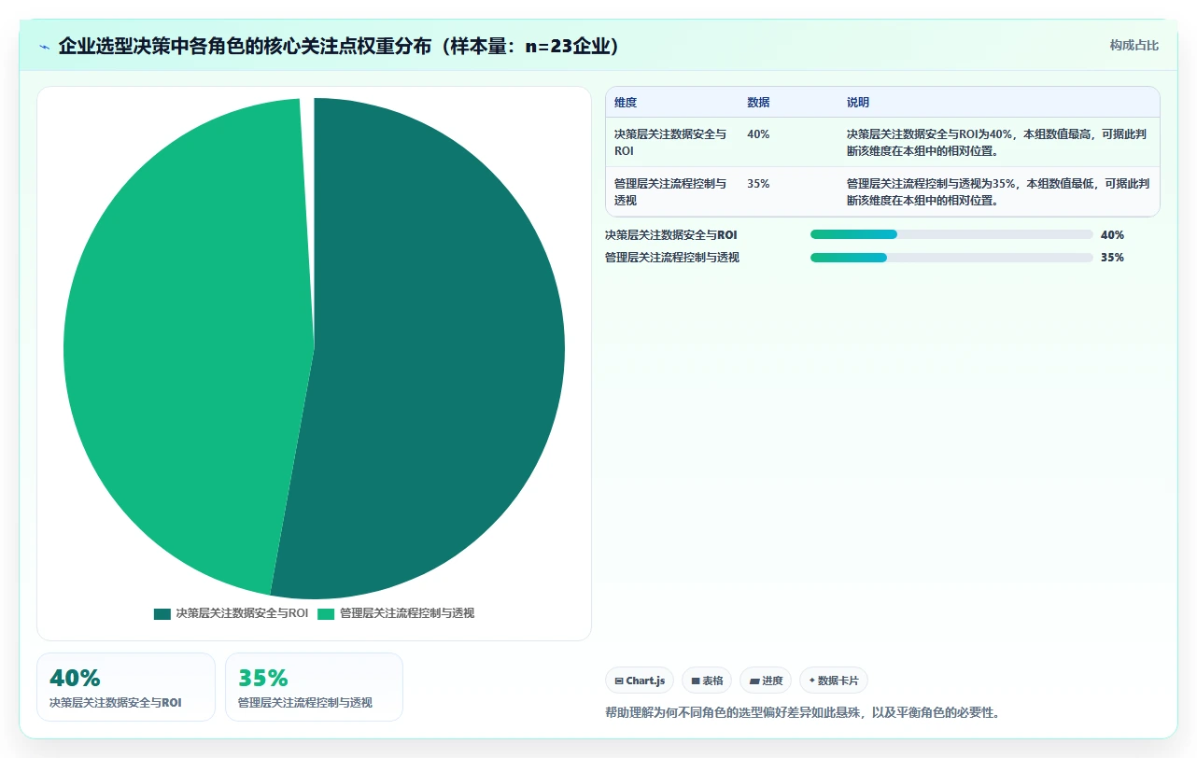The width and height of the screenshot is (1197, 758).
Task: Click the 构成占比 label at top right
Action: (1134, 45)
